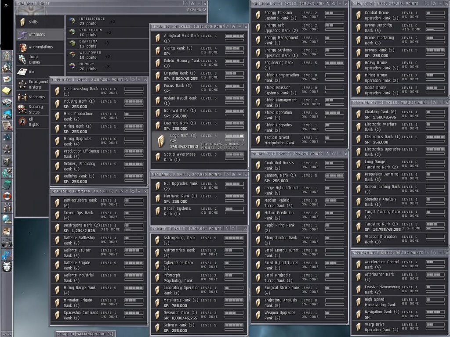Open the Jump Clones tab
This screenshot has width=450, height=337.
(40, 59)
